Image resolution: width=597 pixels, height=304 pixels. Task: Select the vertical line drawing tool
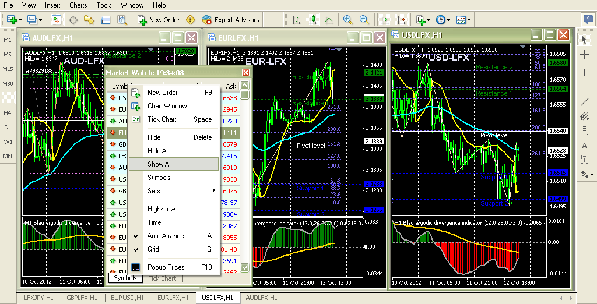click(584, 72)
